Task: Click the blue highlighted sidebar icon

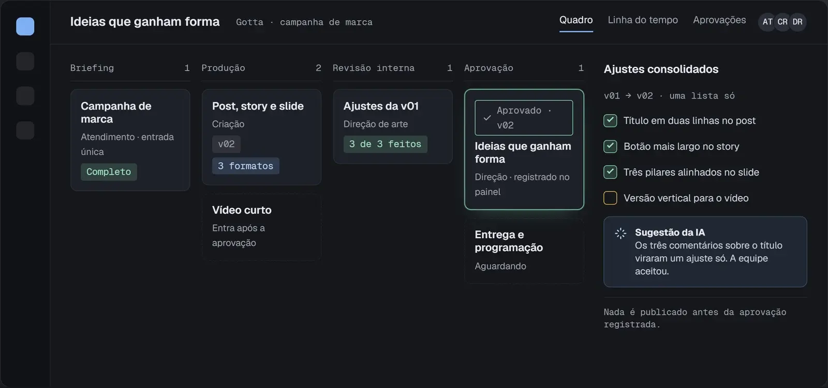Action: [25, 26]
